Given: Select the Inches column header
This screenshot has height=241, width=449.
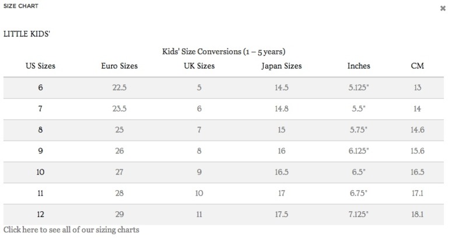Looking at the screenshot, I should (359, 66).
